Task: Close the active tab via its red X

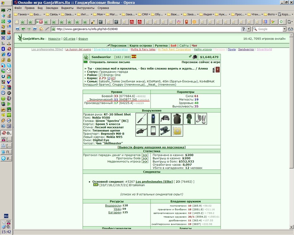Action: 41,22
